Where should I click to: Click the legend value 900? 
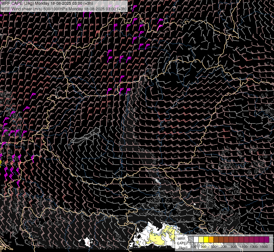(x=234, y=247)
